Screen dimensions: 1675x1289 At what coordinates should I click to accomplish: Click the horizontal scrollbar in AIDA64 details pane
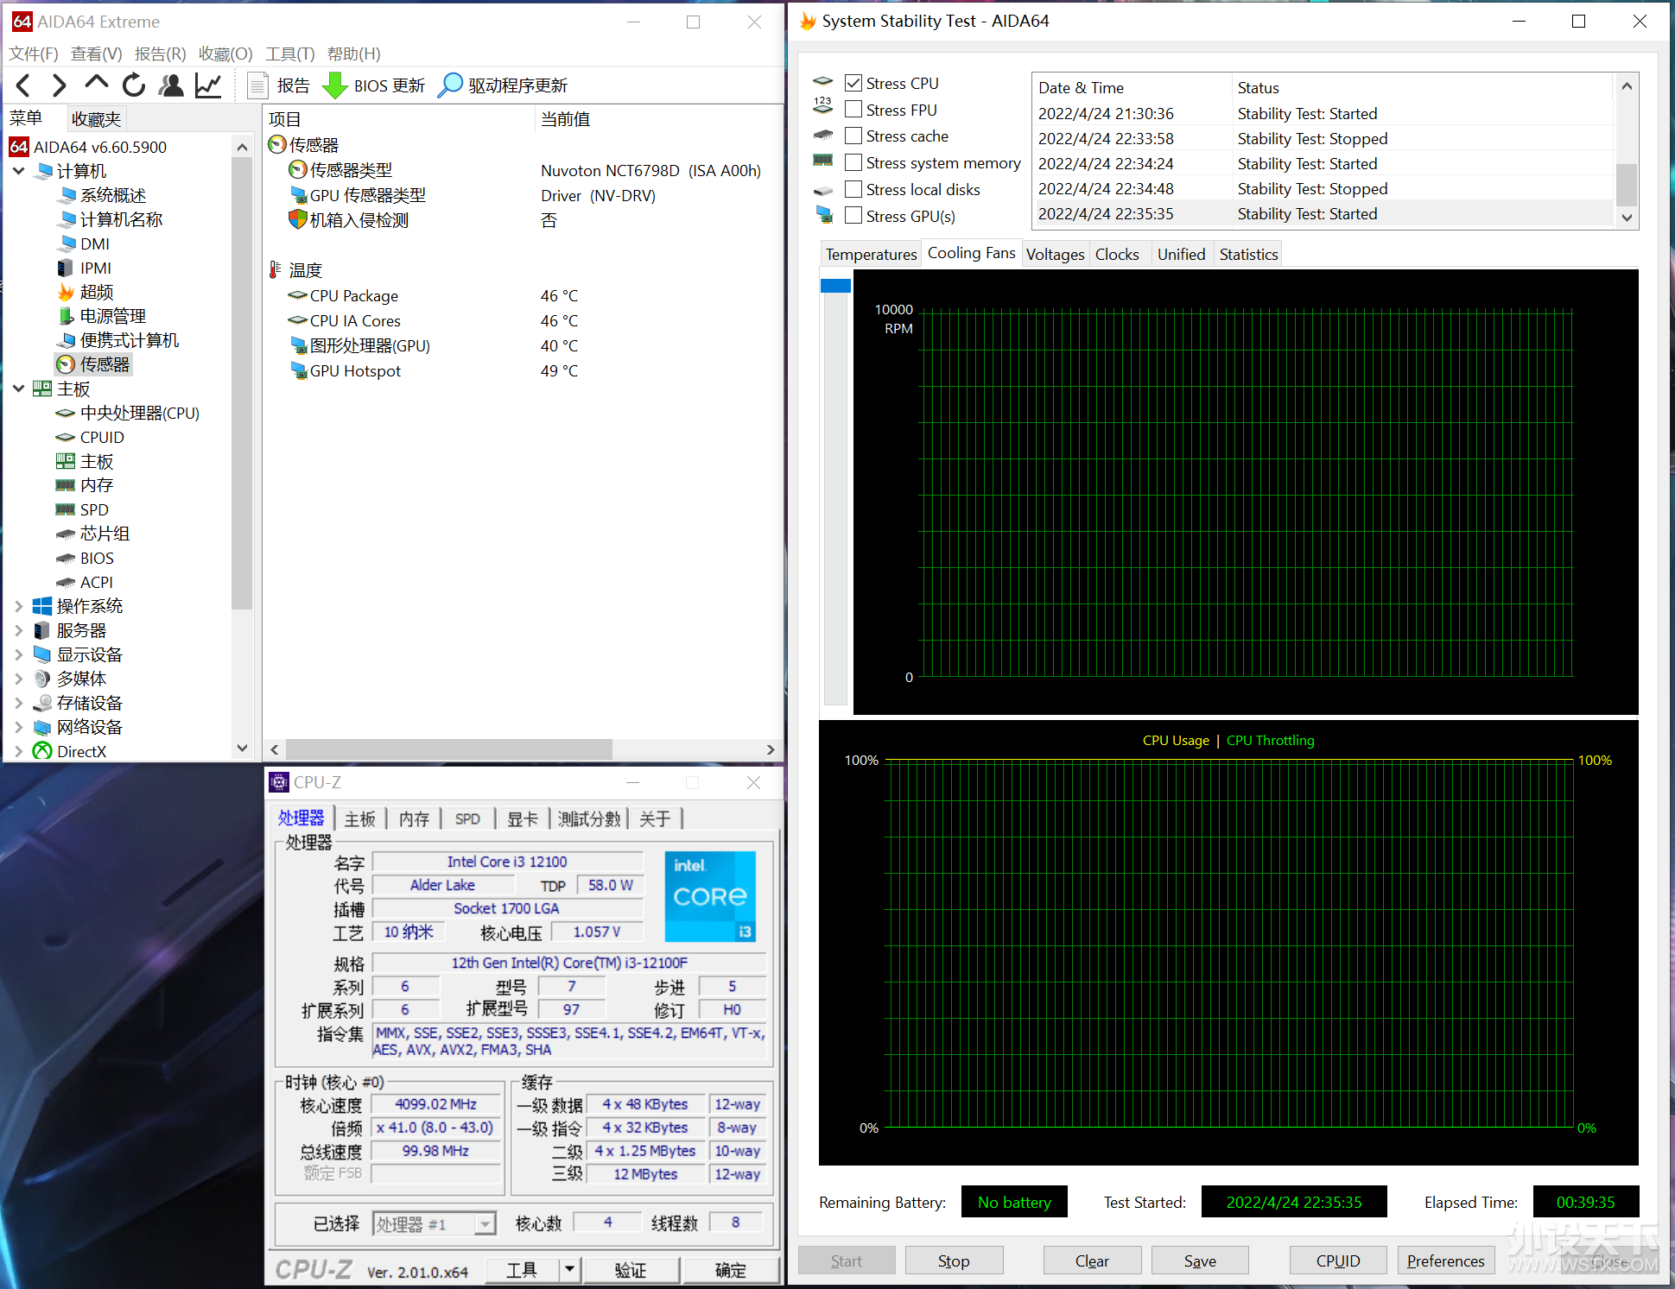pos(448,749)
